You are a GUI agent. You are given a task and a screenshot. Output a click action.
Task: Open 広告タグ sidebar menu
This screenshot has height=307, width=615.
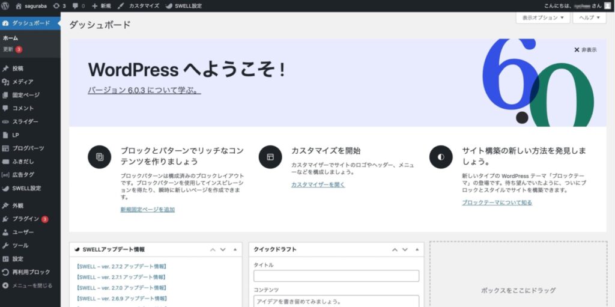30,175
